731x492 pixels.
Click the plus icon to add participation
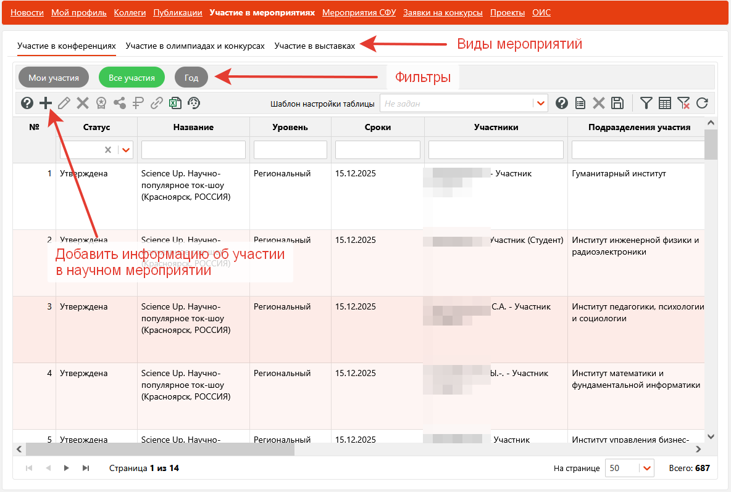46,104
